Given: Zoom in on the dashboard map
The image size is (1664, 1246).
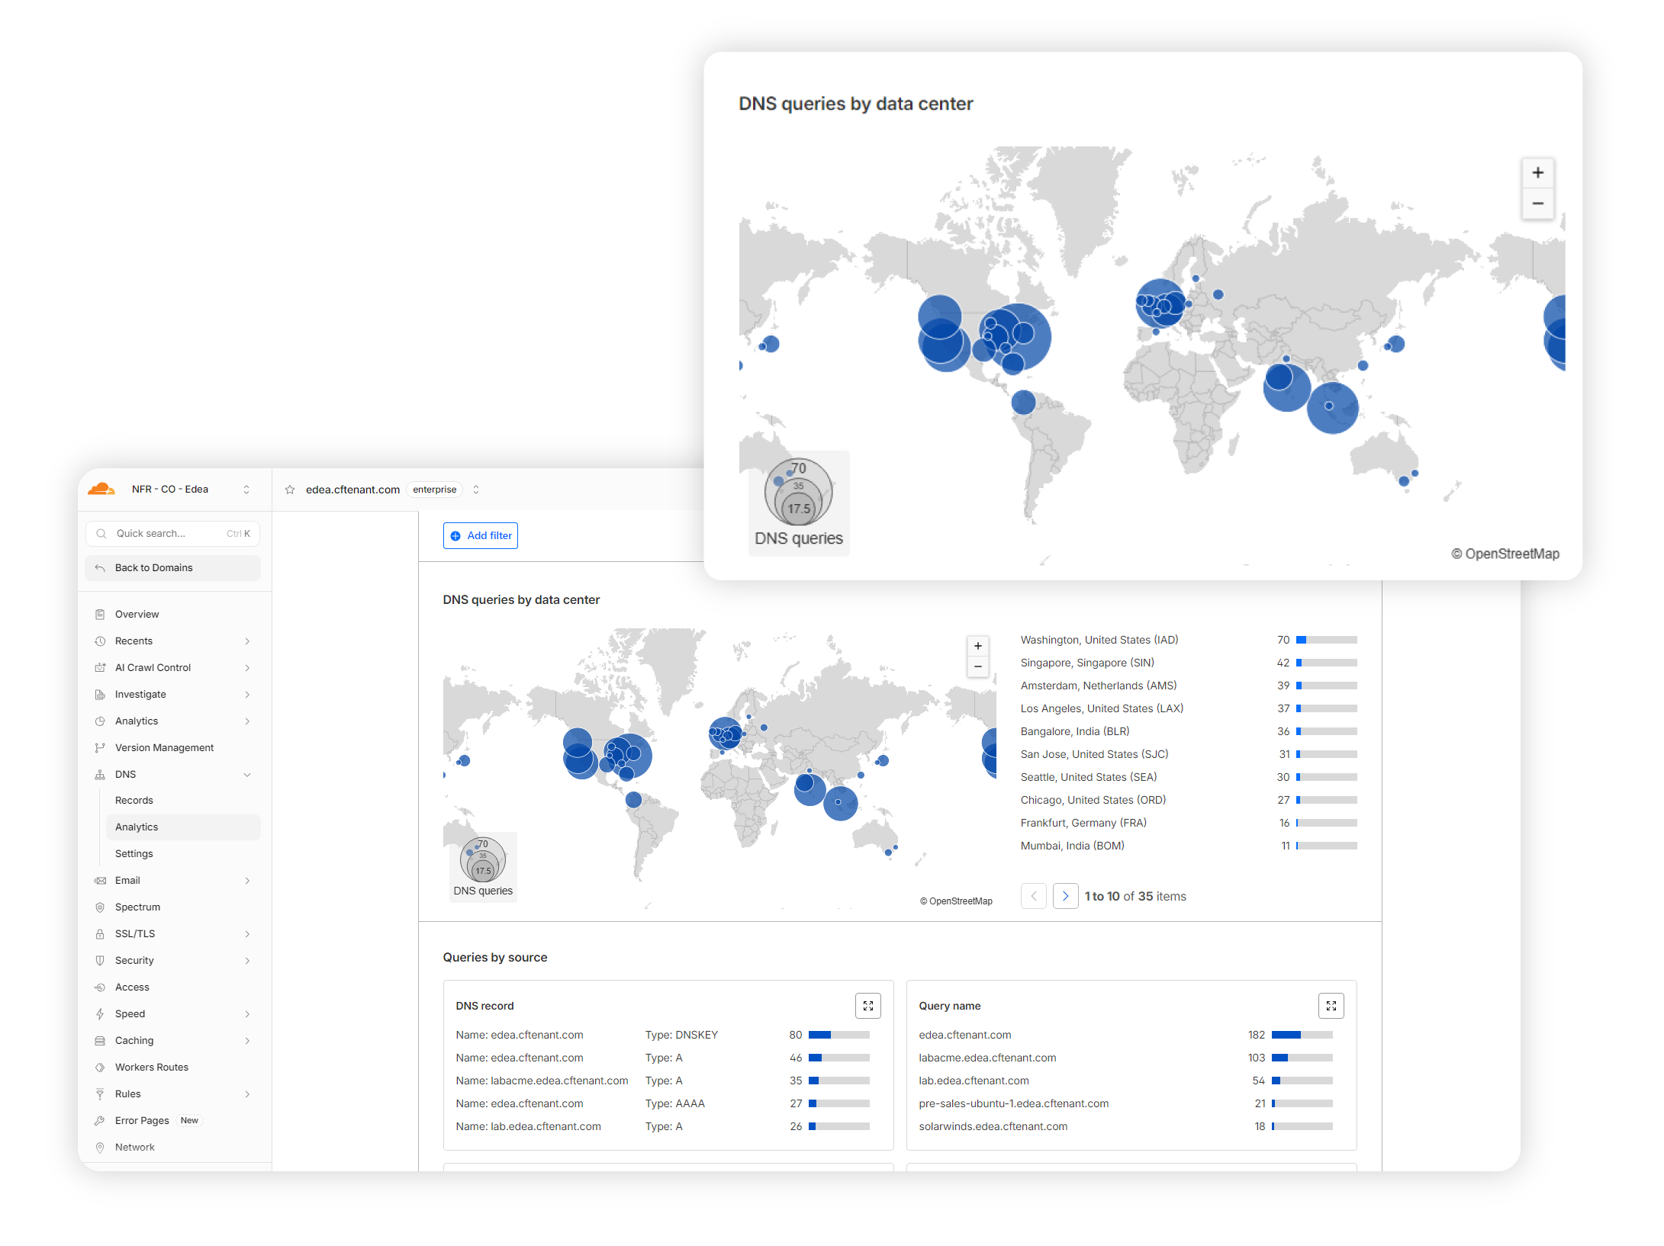Looking at the screenshot, I should click(x=978, y=646).
